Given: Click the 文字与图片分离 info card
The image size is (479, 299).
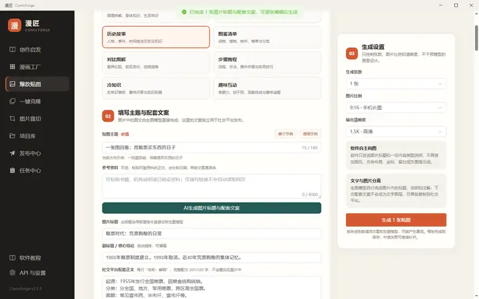Looking at the screenshot, I should point(396,191).
